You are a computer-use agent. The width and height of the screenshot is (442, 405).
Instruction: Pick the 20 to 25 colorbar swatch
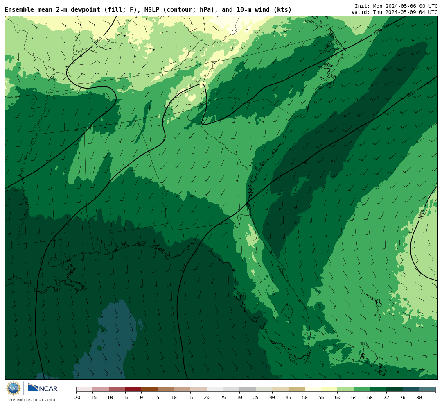pyautogui.click(x=215, y=389)
